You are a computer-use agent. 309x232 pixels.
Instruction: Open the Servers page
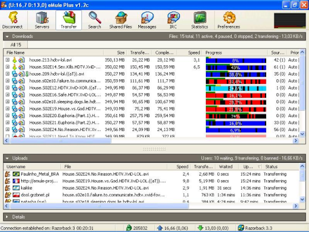click(42, 20)
